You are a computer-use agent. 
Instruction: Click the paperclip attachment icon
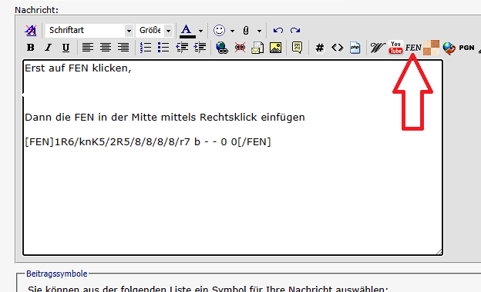246,31
